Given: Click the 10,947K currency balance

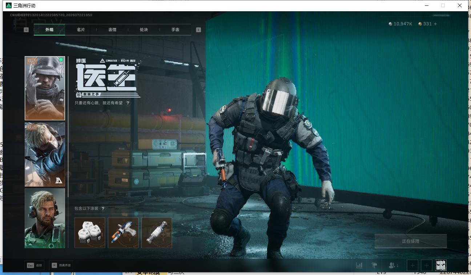Looking at the screenshot, I should pyautogui.click(x=400, y=24).
